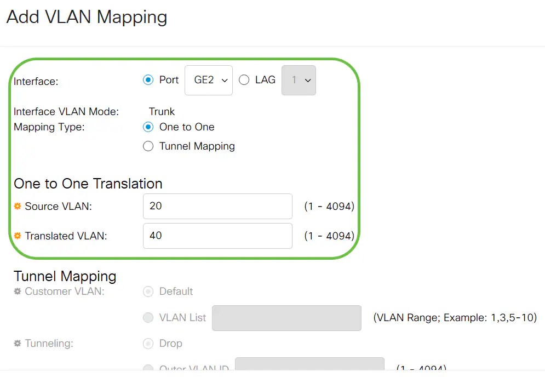Select Tunnel Mapping as the mapping type
The height and width of the screenshot is (377, 545).
[147, 146]
